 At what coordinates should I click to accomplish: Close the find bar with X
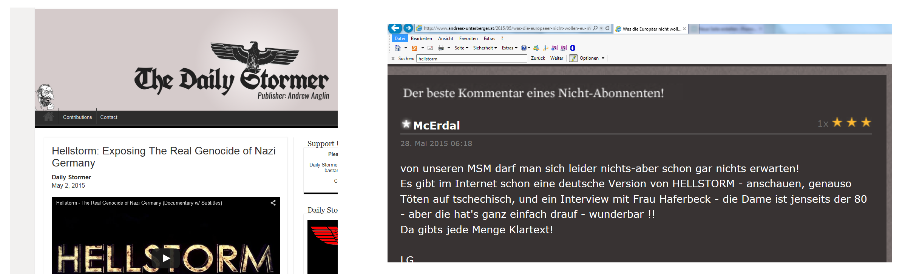393,59
